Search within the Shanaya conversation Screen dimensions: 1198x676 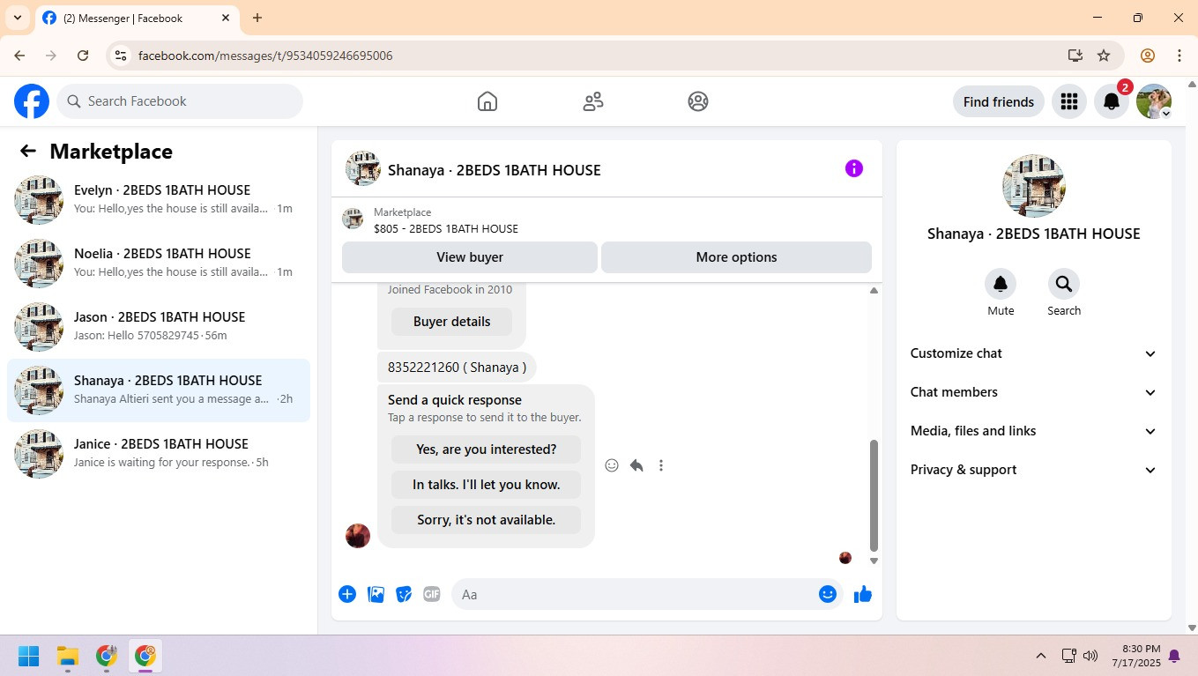pos(1064,284)
